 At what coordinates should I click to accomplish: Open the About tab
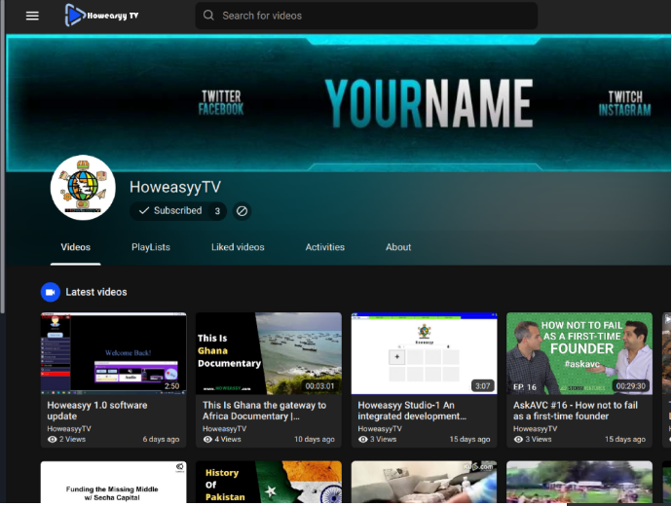tap(398, 247)
